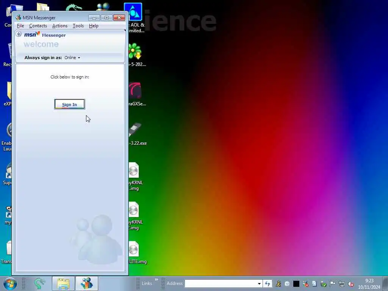388x291 pixels.
Task: Click the Links toolbar label
Action: [x=147, y=283]
